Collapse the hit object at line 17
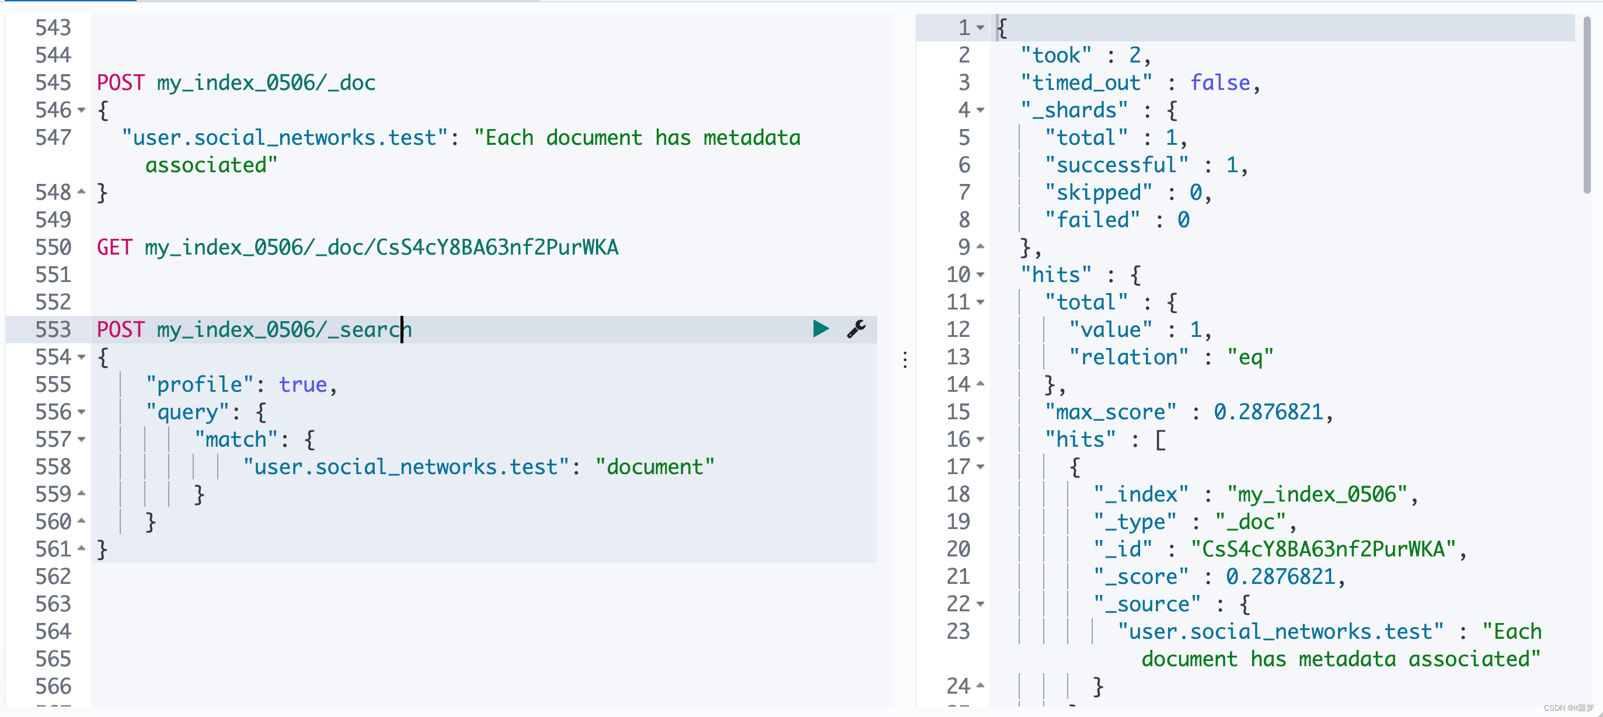This screenshot has width=1603, height=717. point(981,467)
